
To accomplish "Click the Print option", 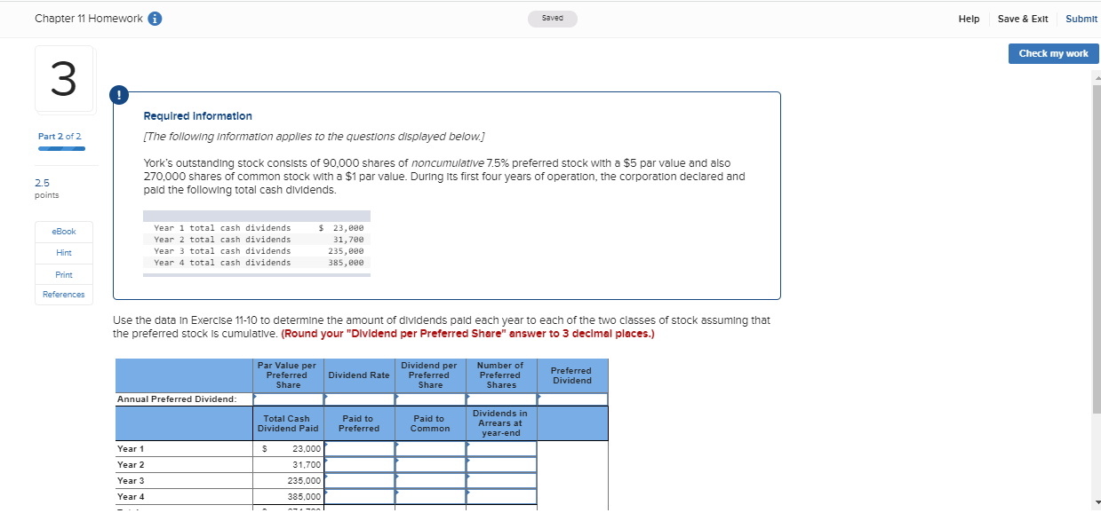I will tap(63, 273).
